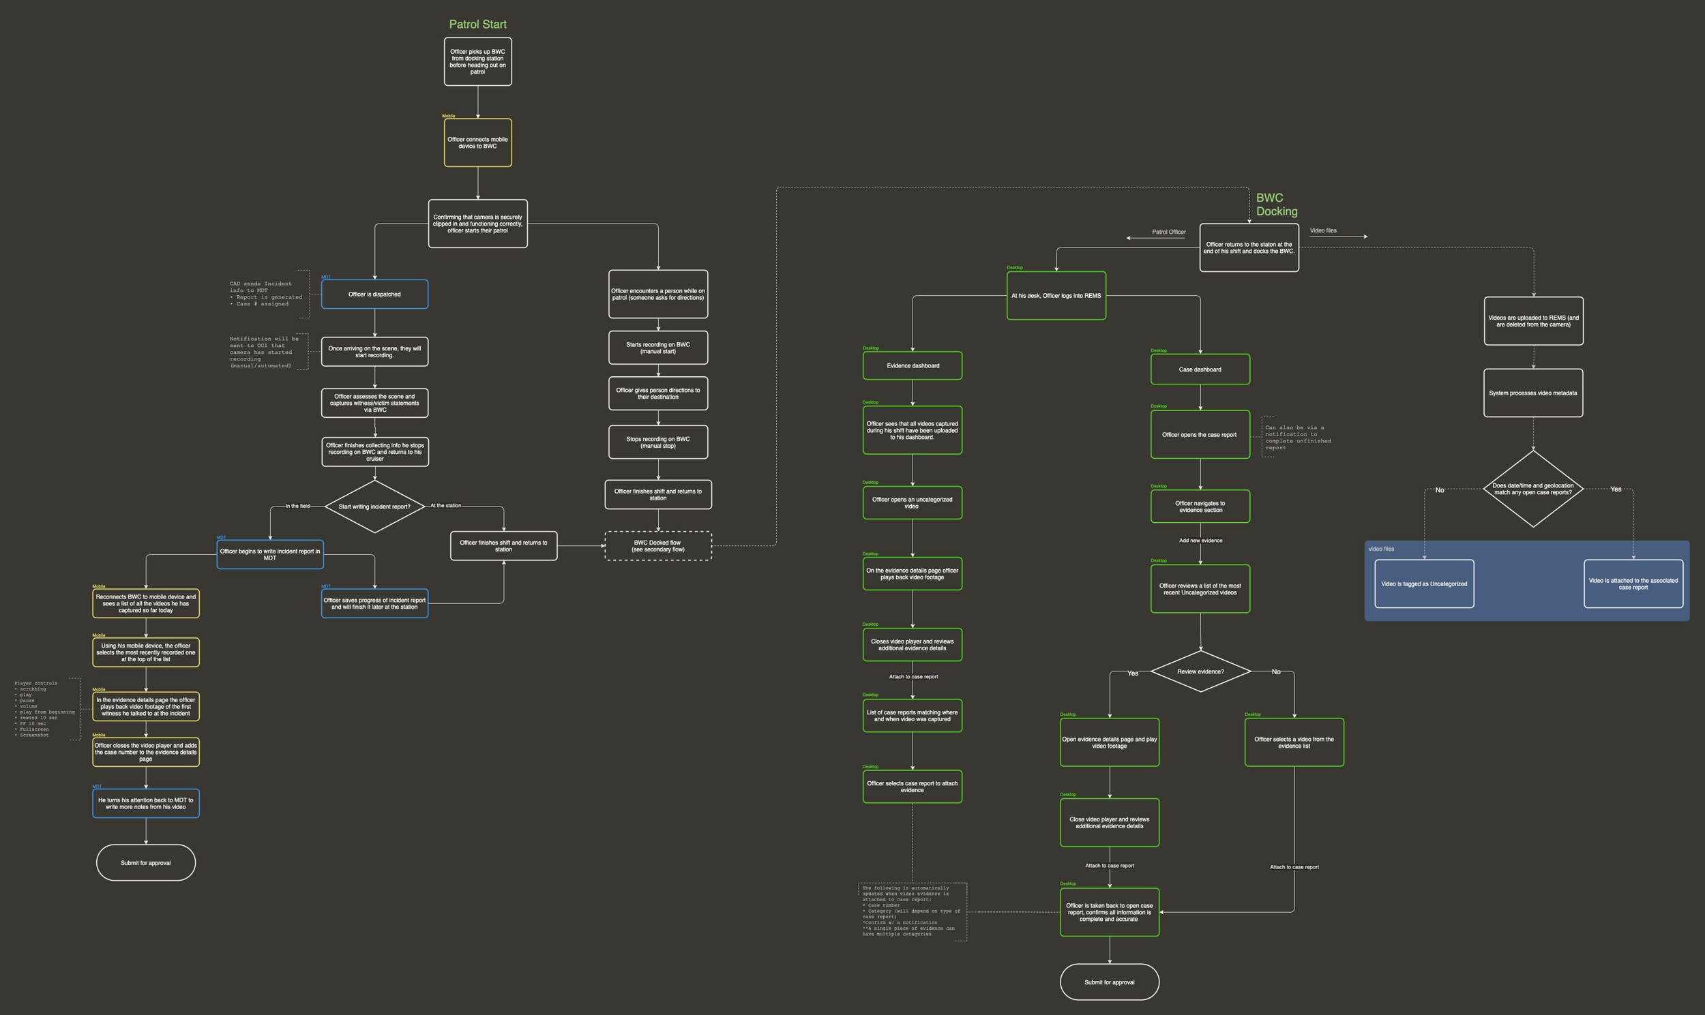Click the 'Patrol Start' heading
The height and width of the screenshot is (1015, 1705).
tap(477, 25)
